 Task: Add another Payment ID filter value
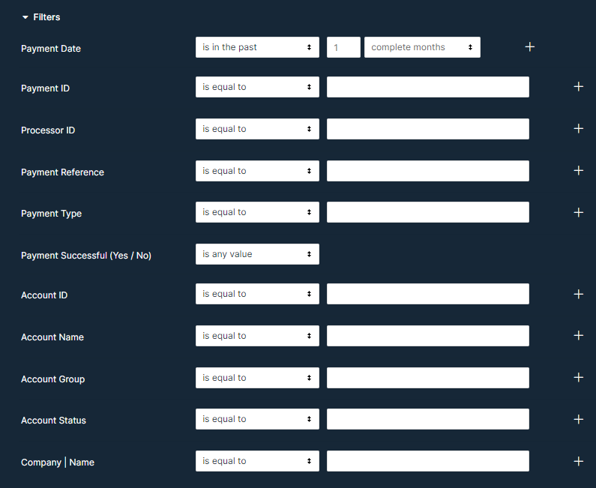coord(578,87)
